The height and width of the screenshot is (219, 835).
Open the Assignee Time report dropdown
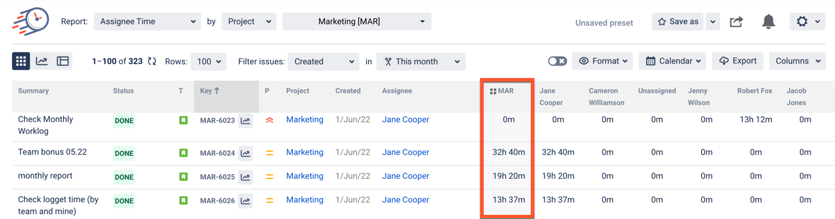[x=147, y=21]
